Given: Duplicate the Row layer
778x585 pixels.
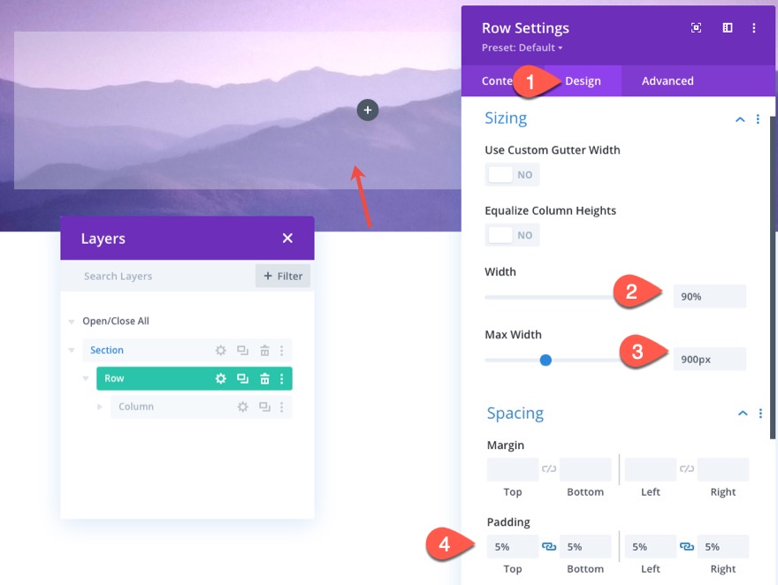Looking at the screenshot, I should click(242, 379).
